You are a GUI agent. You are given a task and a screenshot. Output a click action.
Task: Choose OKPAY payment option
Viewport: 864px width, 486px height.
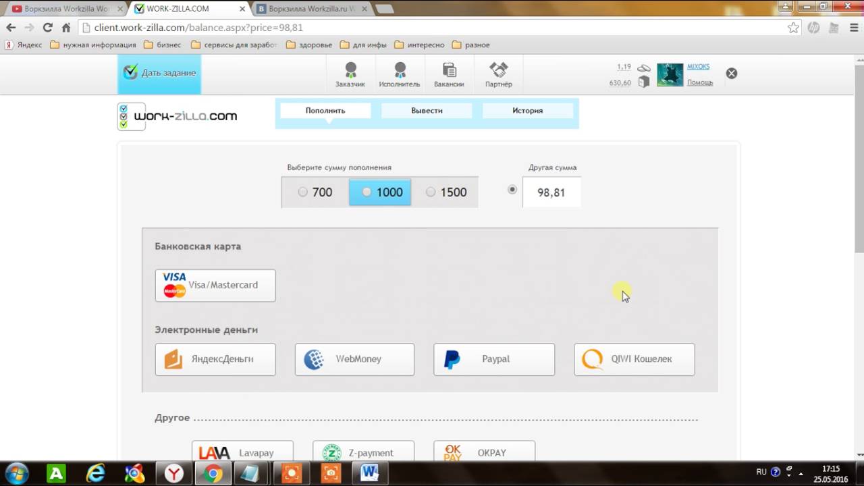tap(484, 452)
